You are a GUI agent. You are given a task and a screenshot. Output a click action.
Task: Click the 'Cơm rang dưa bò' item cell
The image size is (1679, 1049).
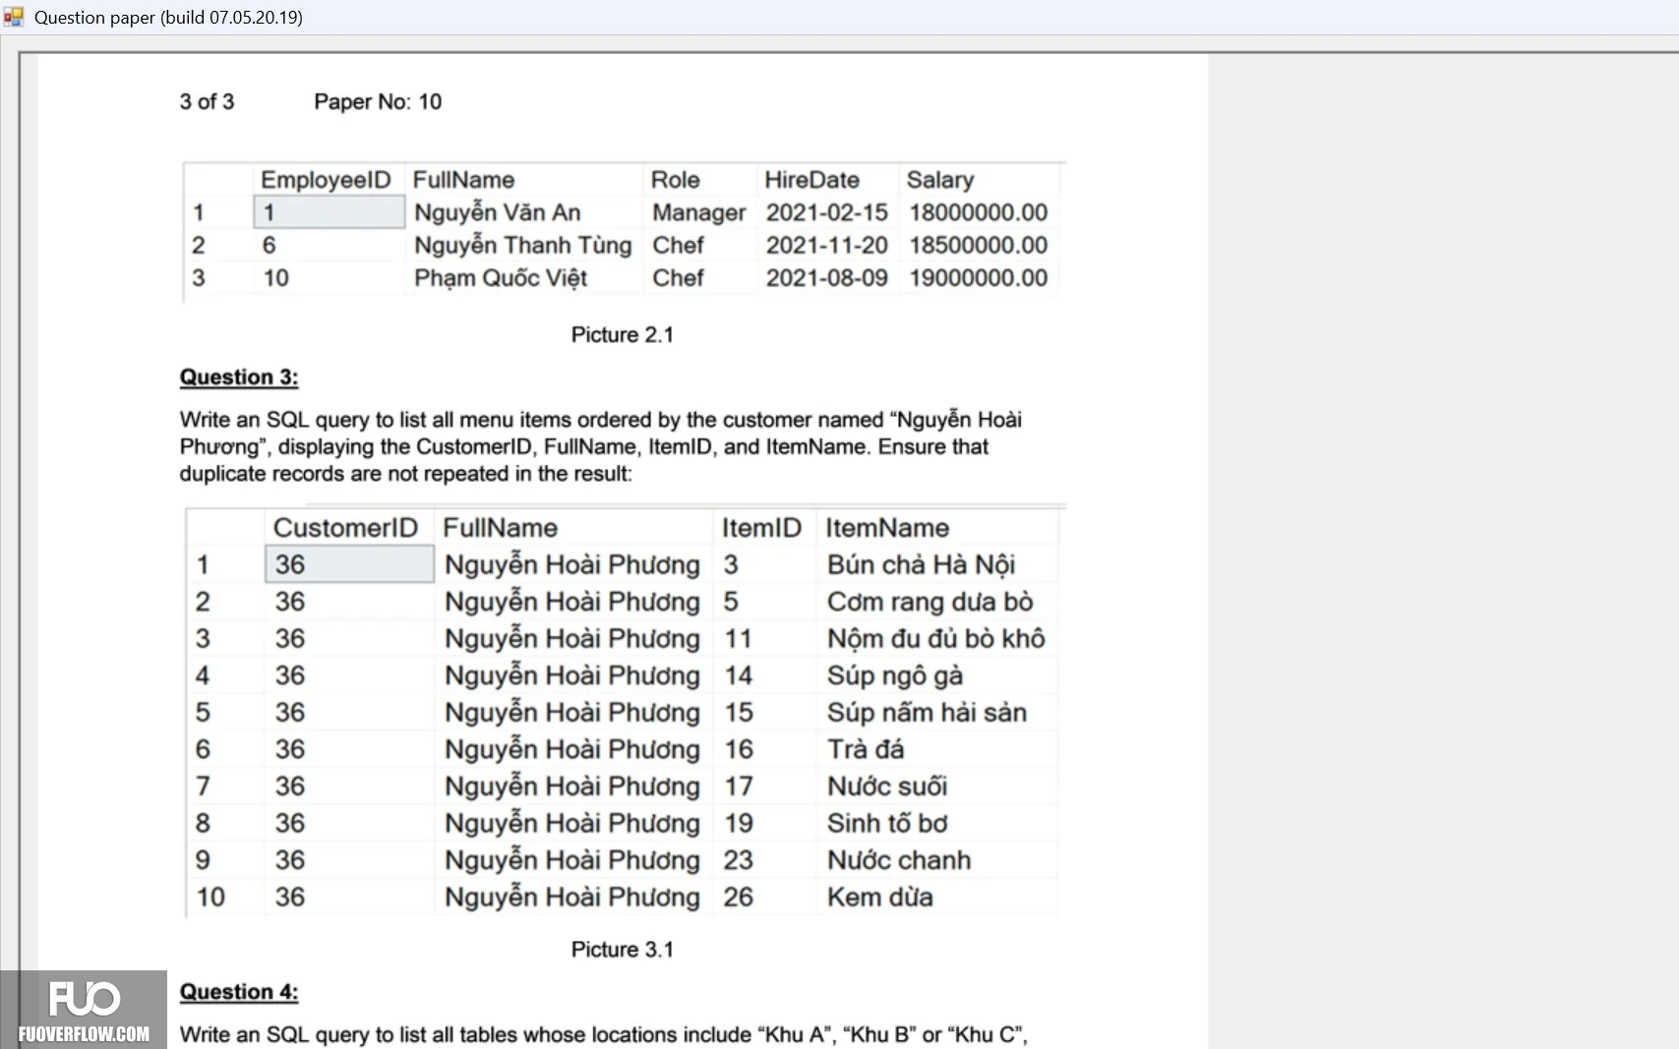click(930, 602)
